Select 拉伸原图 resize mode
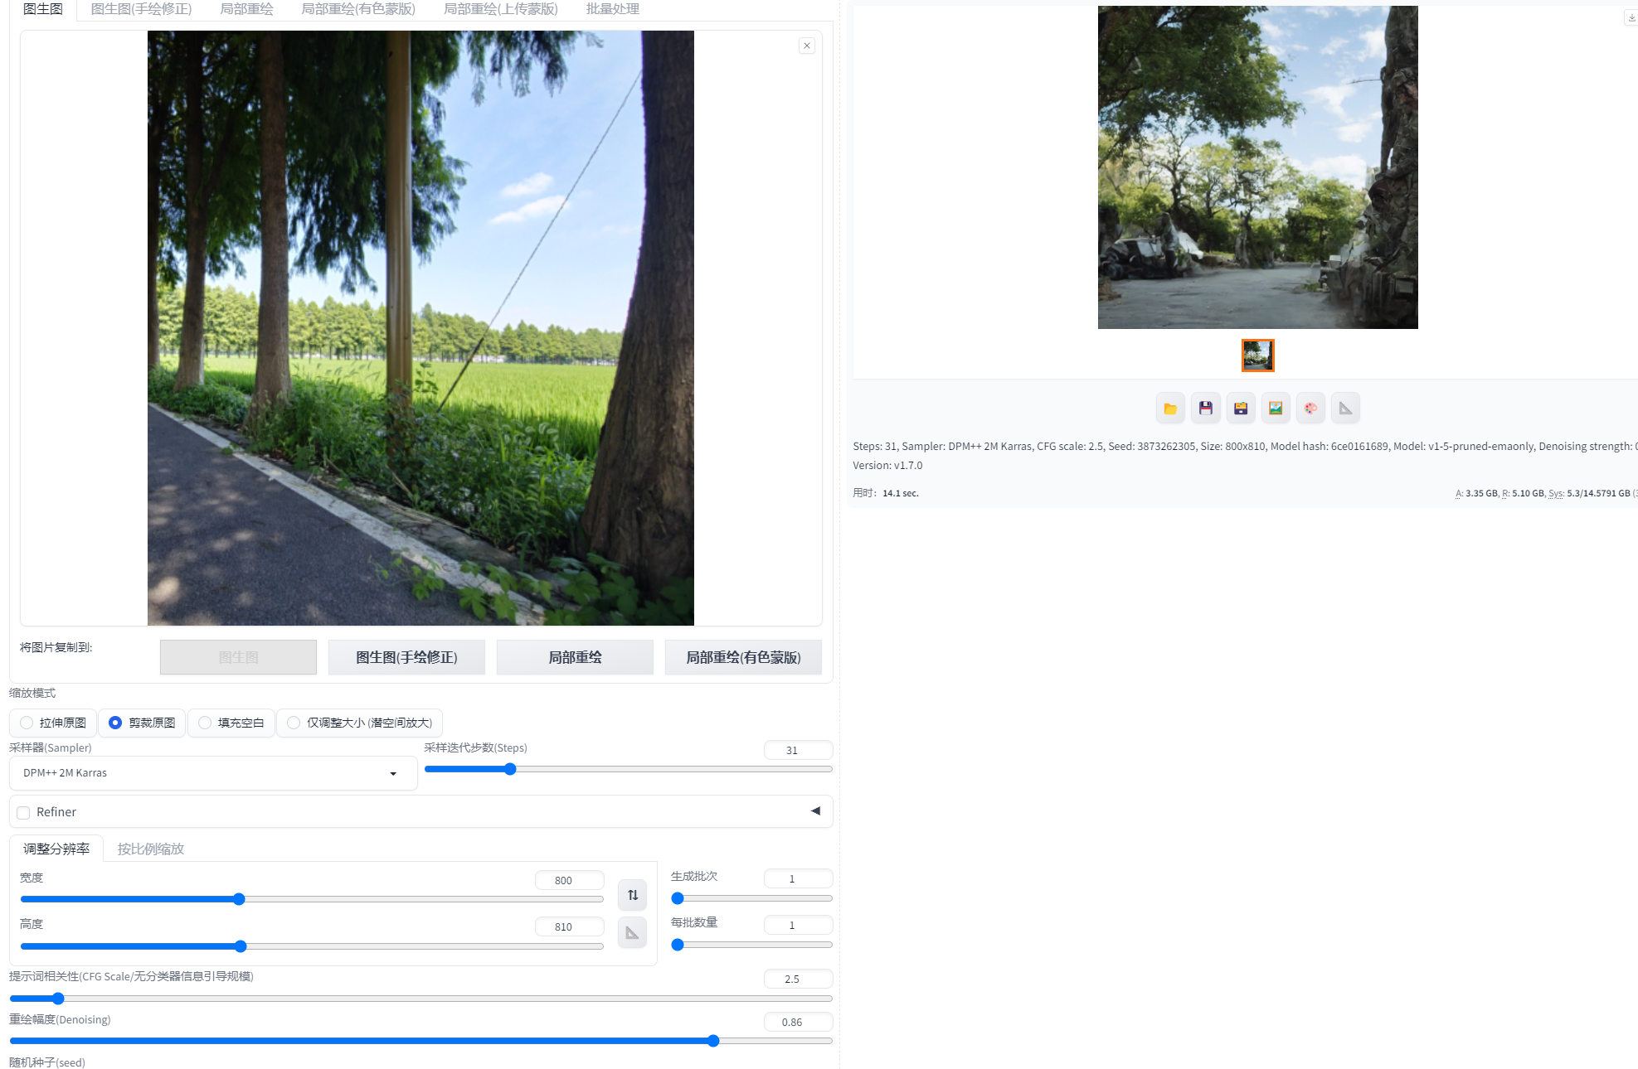This screenshot has width=1638, height=1069. 54,723
